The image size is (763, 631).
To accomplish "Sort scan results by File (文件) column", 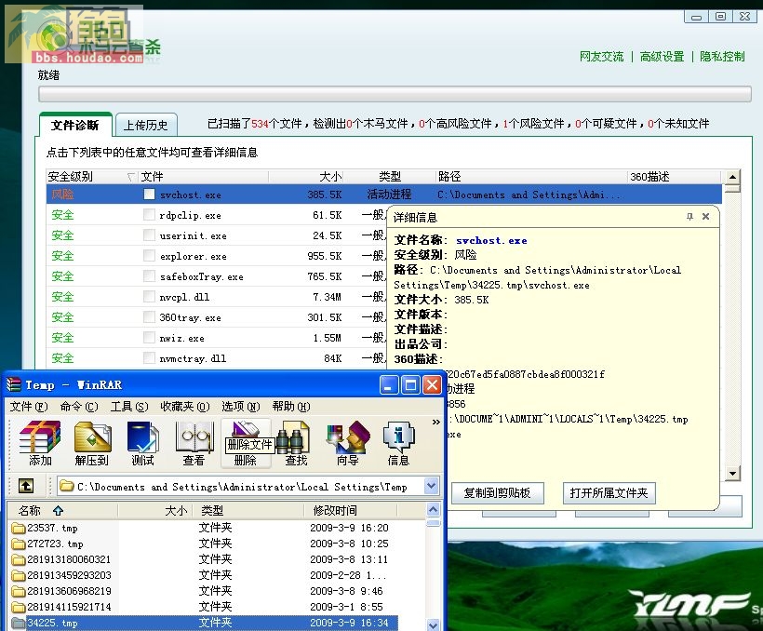I will 204,176.
